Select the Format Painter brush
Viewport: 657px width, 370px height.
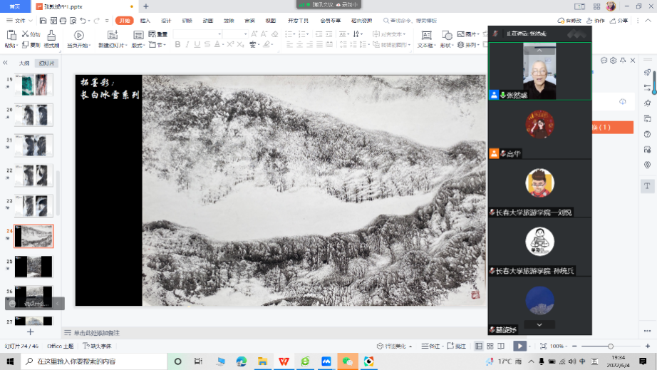coord(51,35)
